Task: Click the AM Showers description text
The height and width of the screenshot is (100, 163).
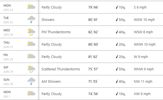Action: (x=51, y=82)
